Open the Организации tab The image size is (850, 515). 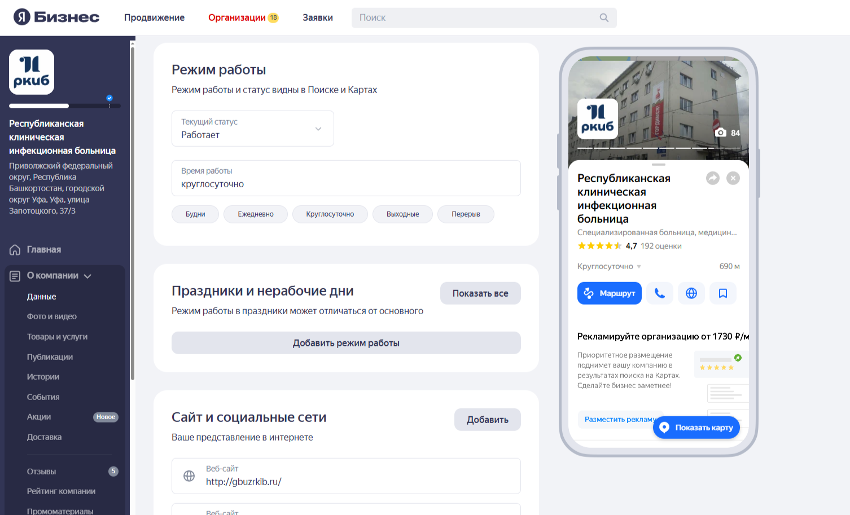pyautogui.click(x=237, y=17)
